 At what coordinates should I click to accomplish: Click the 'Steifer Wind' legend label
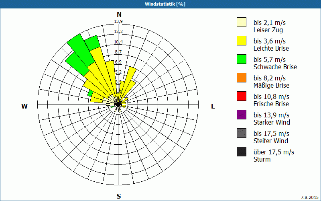pos(270,141)
